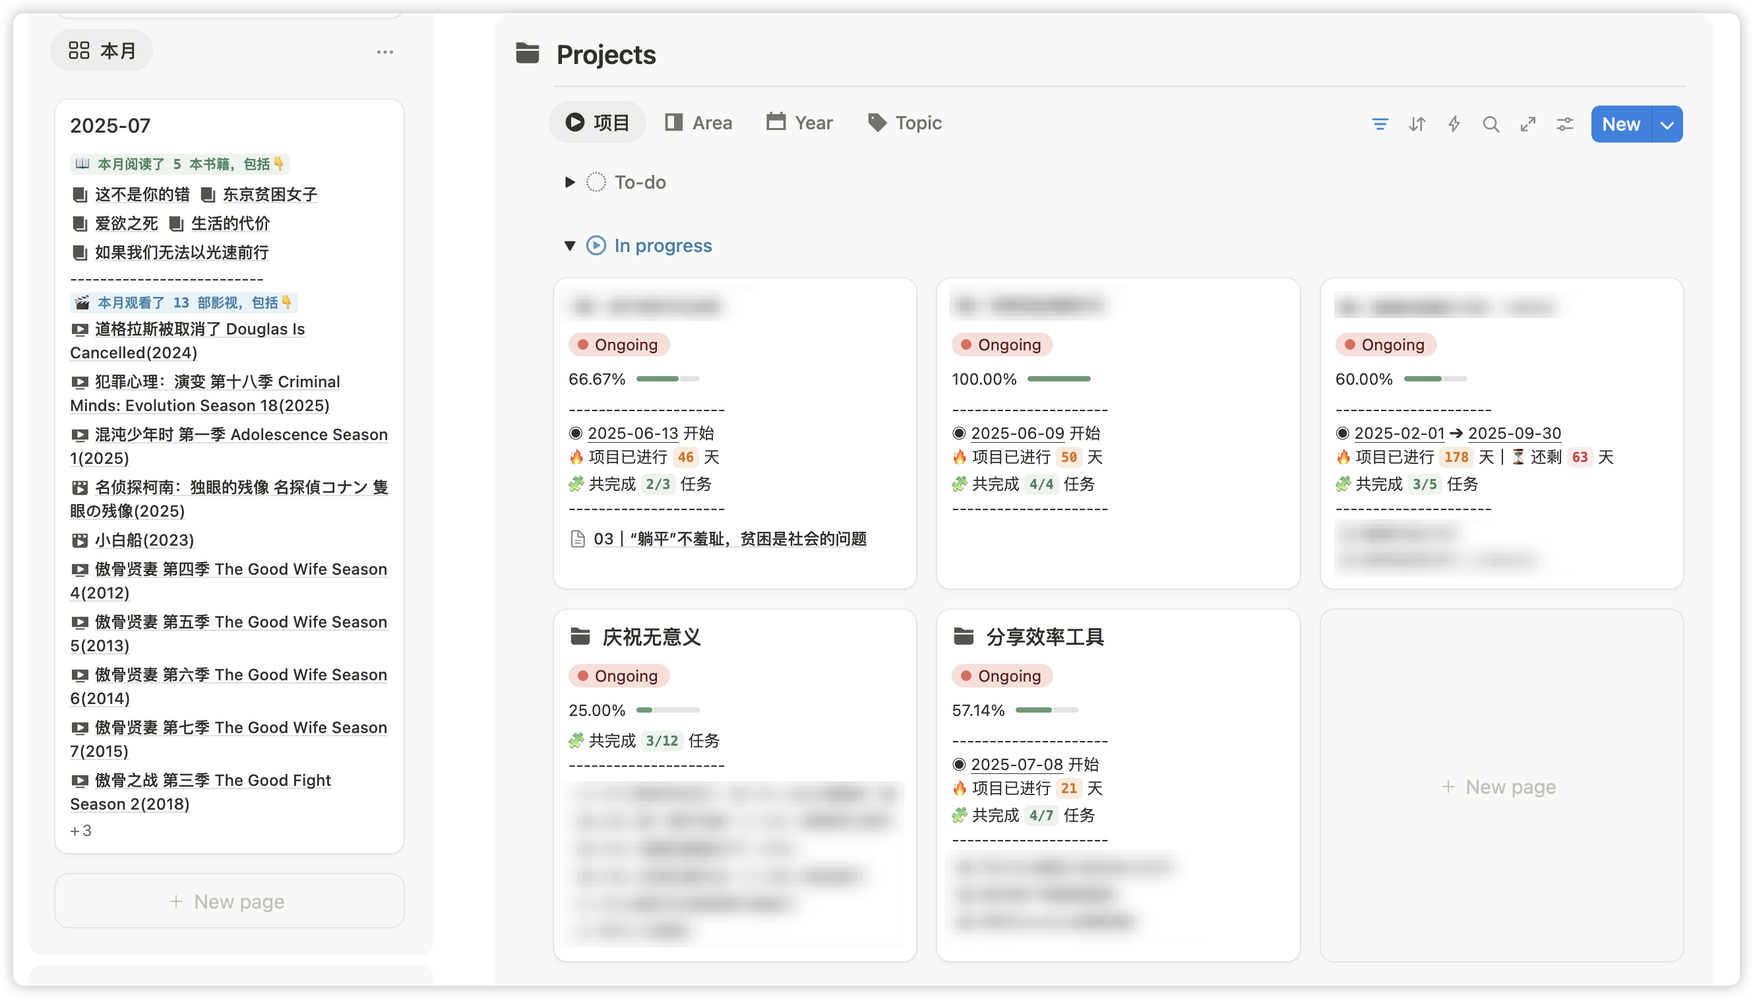Screen dimensions: 1753x999
Task: Open automations via lightning bolt icon
Action: (x=1454, y=124)
